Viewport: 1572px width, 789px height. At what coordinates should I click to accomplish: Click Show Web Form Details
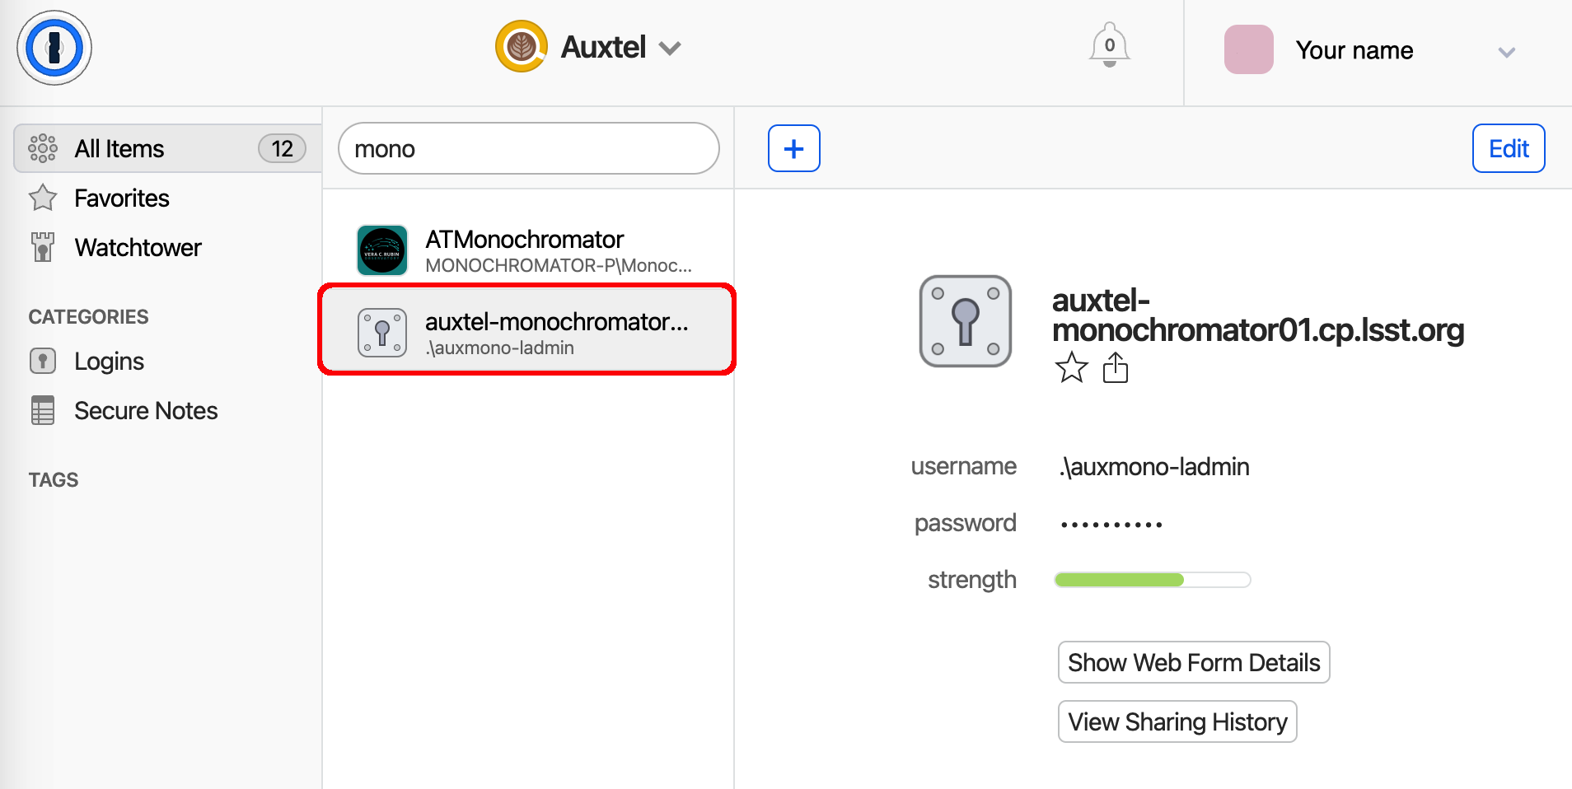coord(1193,662)
